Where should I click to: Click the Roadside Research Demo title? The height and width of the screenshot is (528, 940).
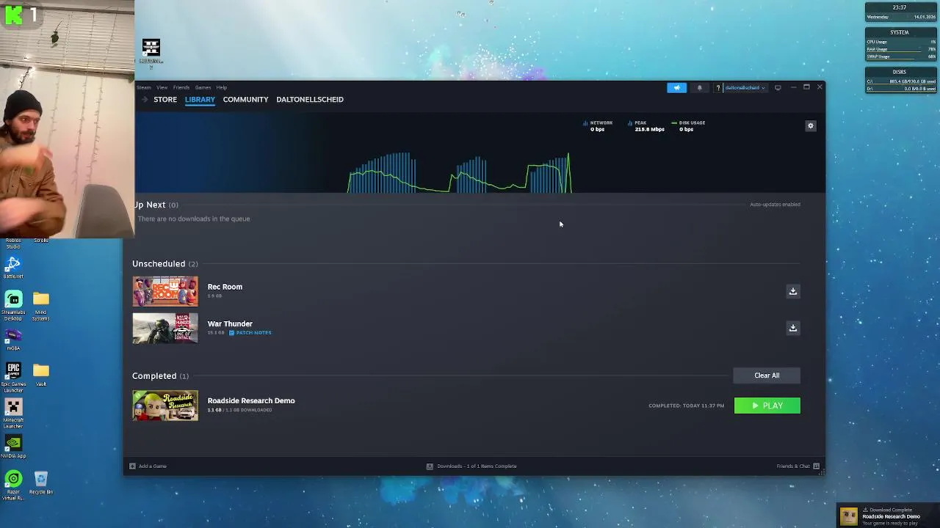(251, 400)
